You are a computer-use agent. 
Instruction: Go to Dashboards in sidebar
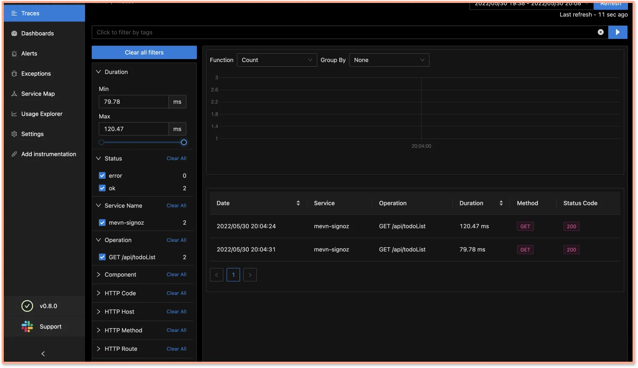pos(44,34)
